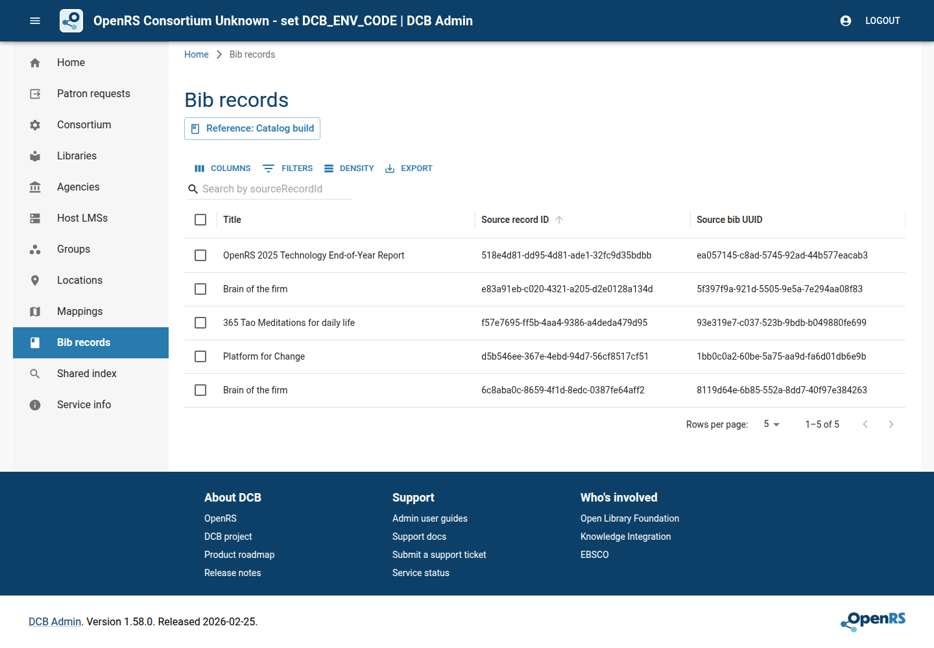Open the Columns panel
934x648 pixels.
(x=222, y=168)
